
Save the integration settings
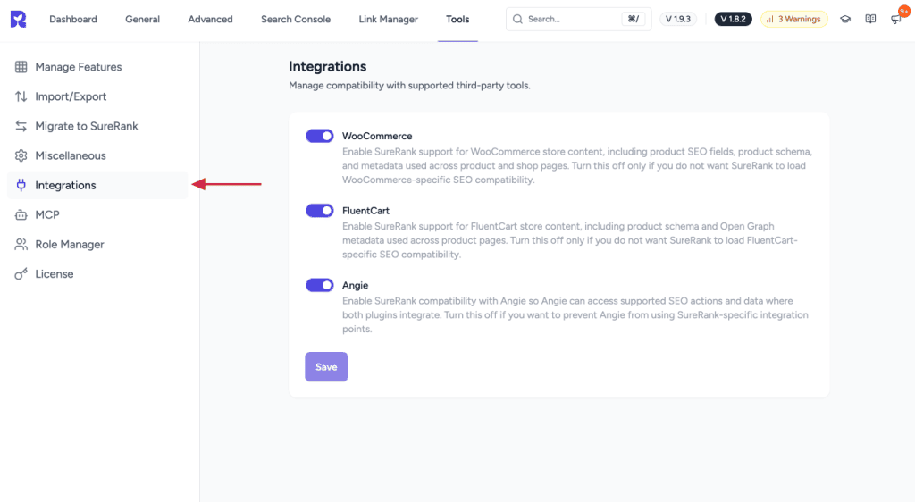(326, 367)
